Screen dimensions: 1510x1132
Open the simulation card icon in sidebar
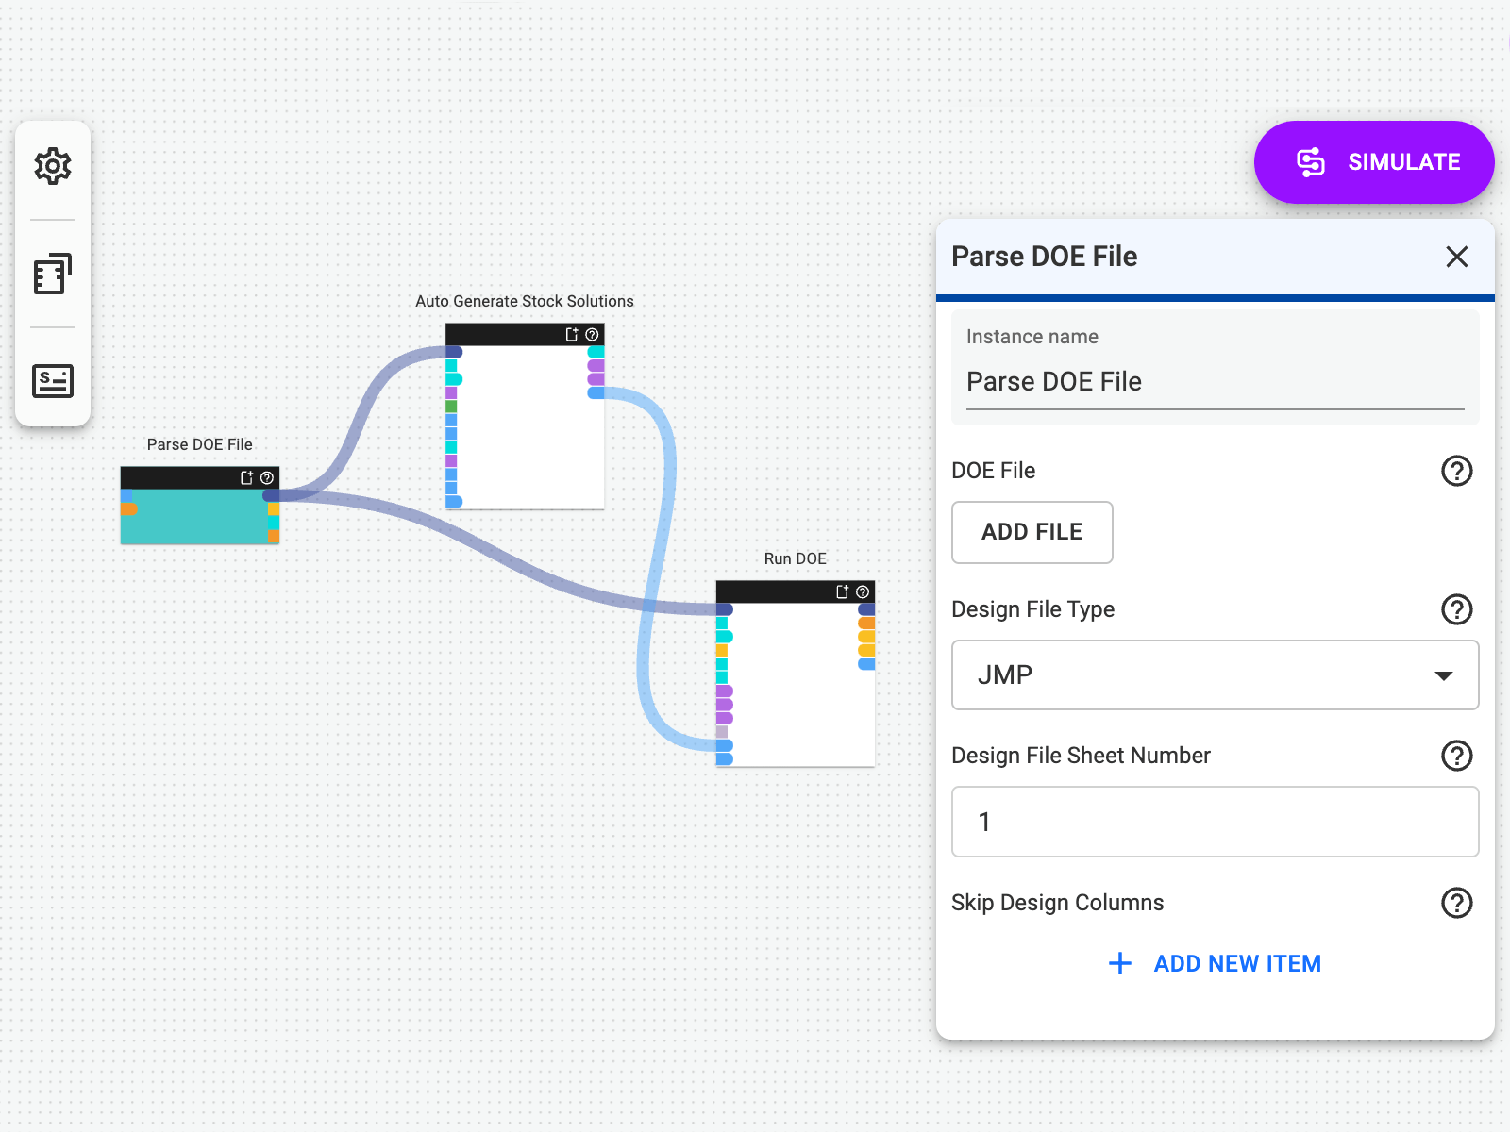click(53, 381)
